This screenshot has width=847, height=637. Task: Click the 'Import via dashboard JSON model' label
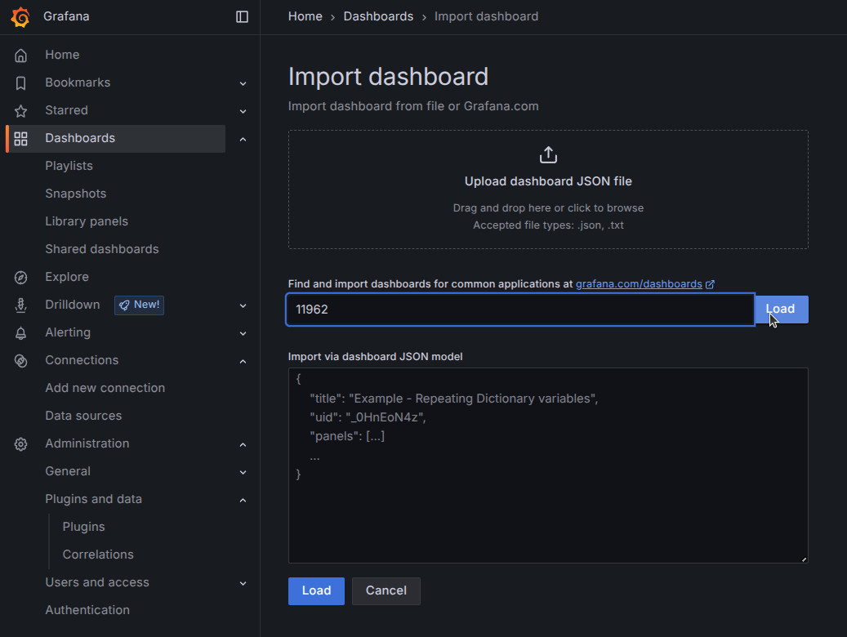click(x=375, y=357)
